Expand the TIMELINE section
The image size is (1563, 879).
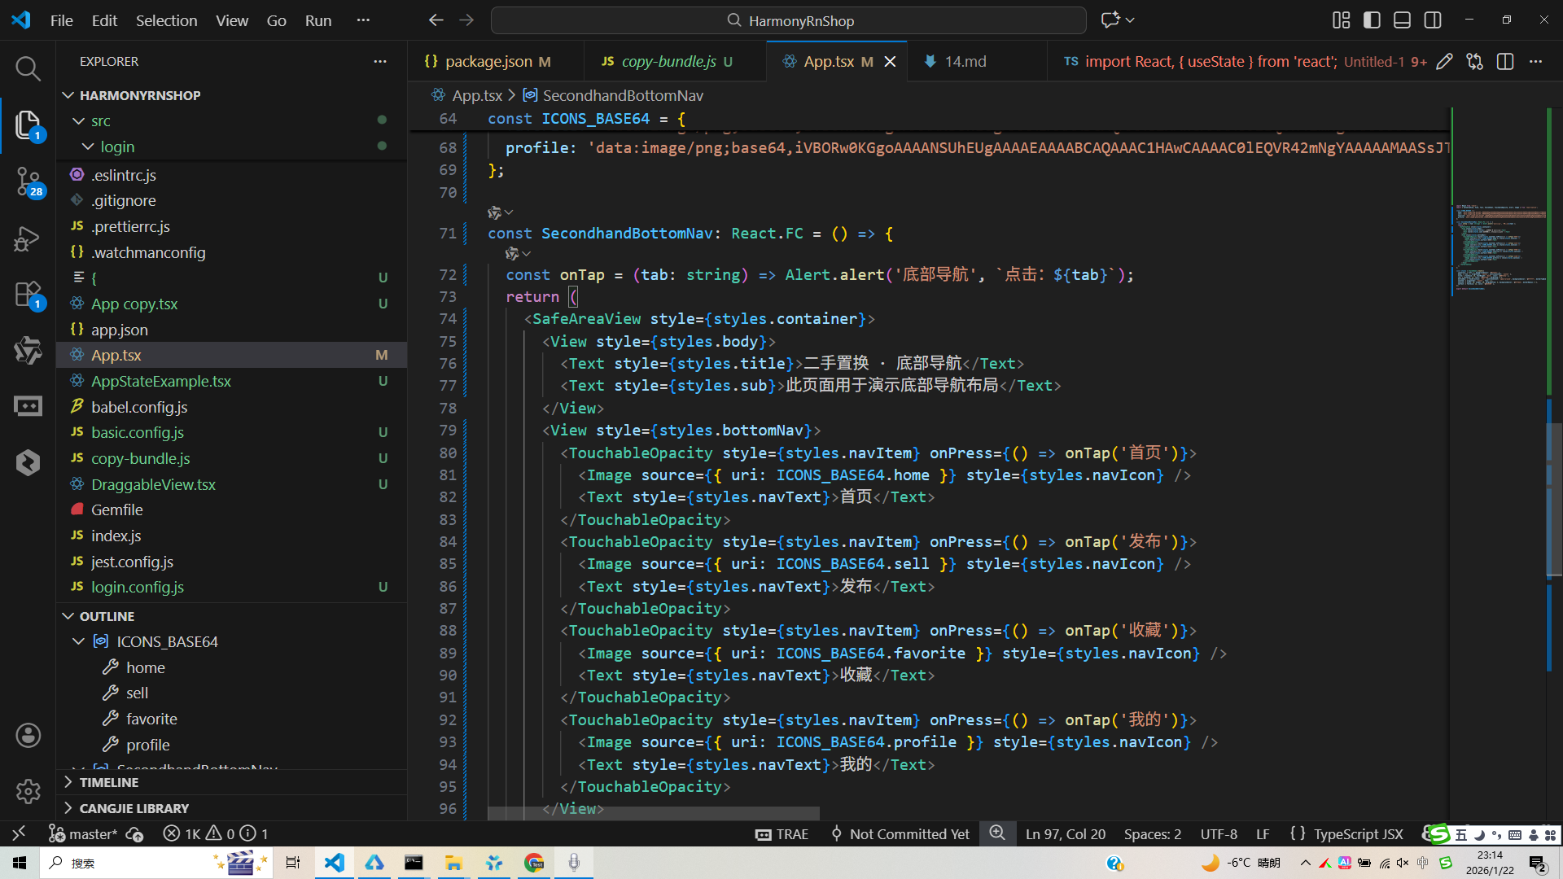tap(108, 782)
